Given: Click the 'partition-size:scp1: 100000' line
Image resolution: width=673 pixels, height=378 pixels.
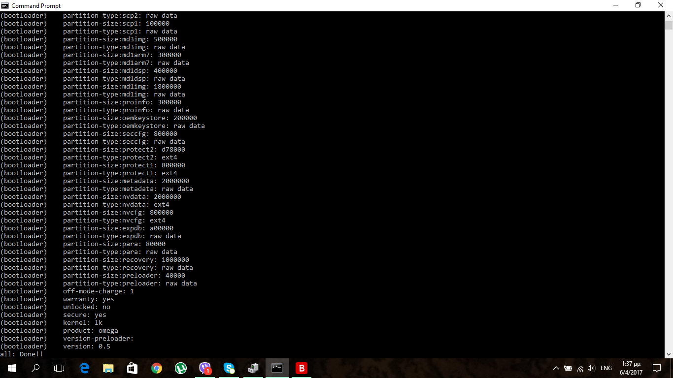Looking at the screenshot, I should pyautogui.click(x=116, y=24).
